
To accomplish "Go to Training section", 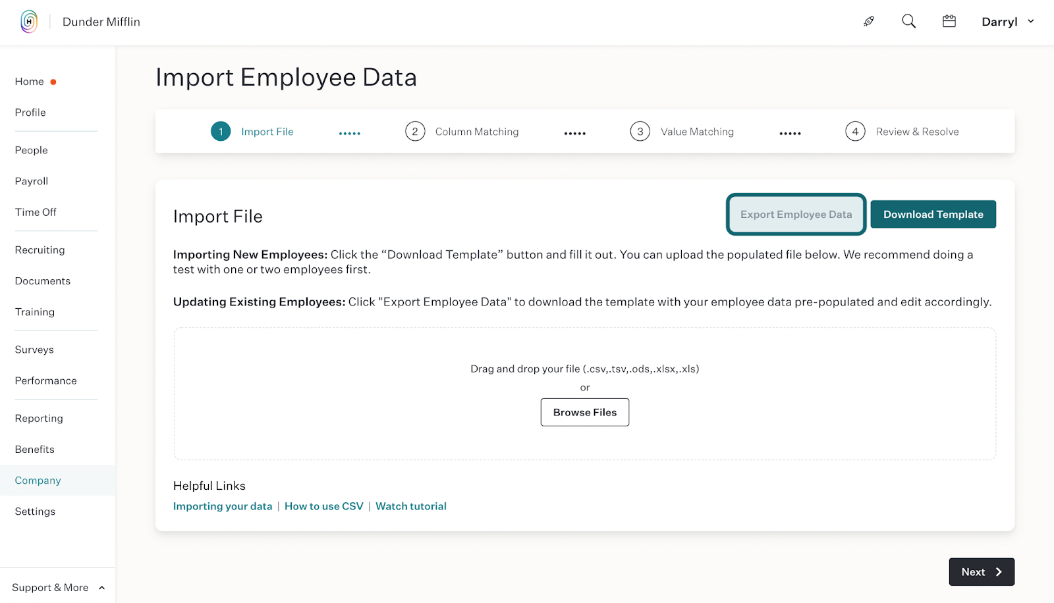I will point(35,312).
